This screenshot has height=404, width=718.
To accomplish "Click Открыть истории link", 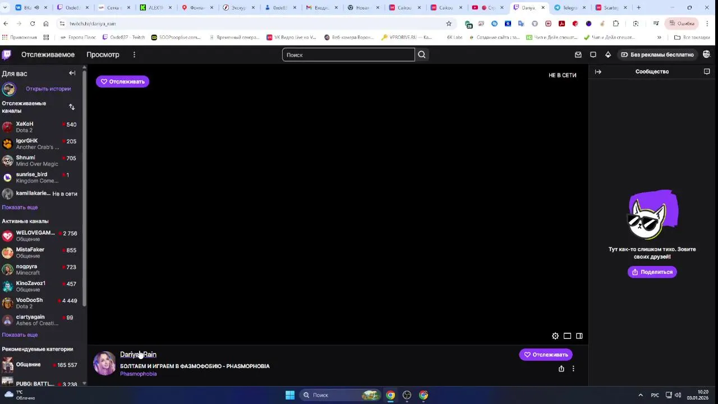I will click(48, 89).
